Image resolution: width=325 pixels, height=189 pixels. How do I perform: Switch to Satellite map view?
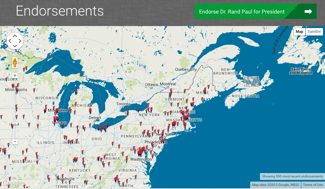pyautogui.click(x=314, y=31)
